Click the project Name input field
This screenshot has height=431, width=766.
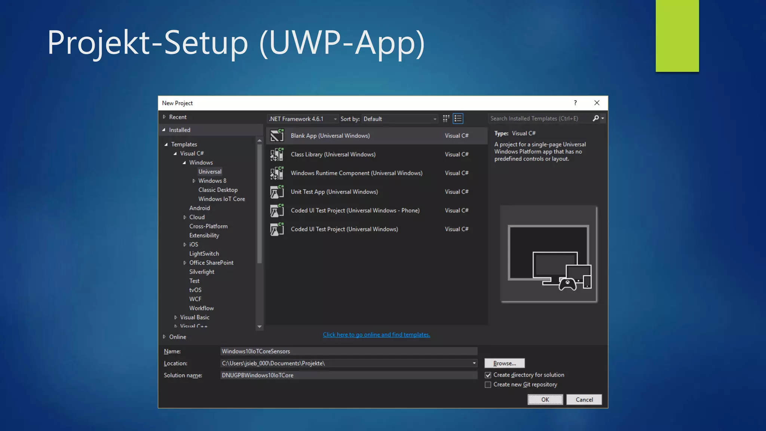[349, 351]
